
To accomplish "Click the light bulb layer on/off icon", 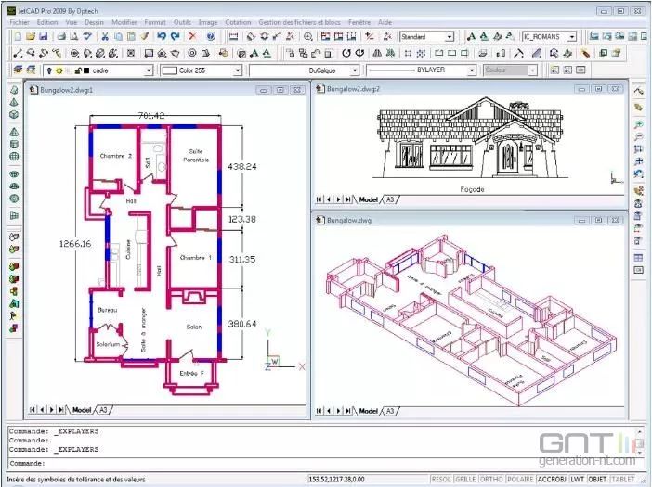I will pyautogui.click(x=49, y=71).
